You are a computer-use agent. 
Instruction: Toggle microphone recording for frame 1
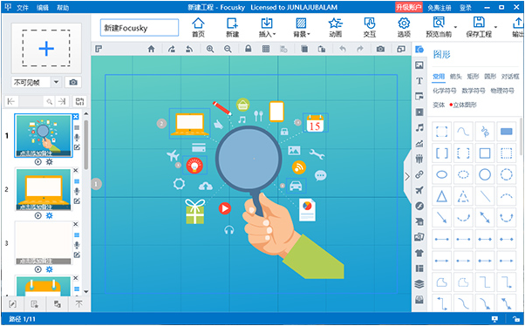(77, 138)
